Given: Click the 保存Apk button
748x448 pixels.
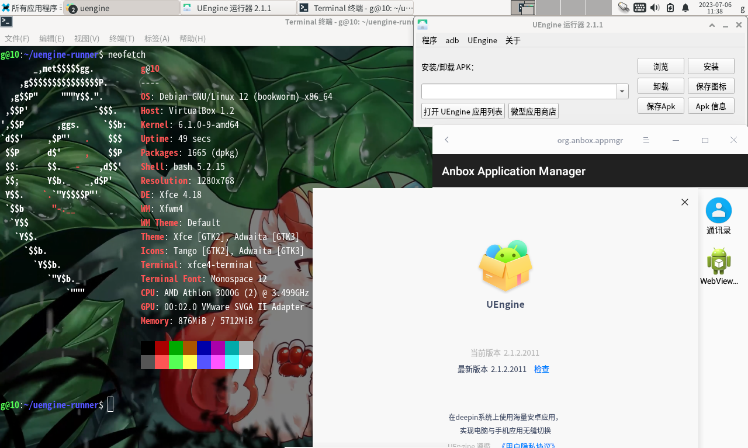Looking at the screenshot, I should (x=661, y=106).
